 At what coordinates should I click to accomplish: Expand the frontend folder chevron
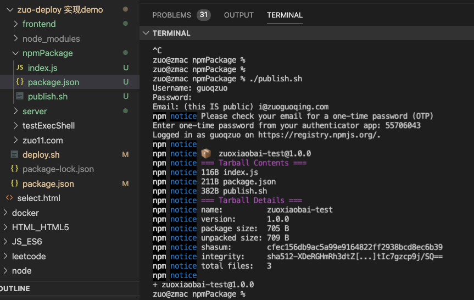point(16,24)
